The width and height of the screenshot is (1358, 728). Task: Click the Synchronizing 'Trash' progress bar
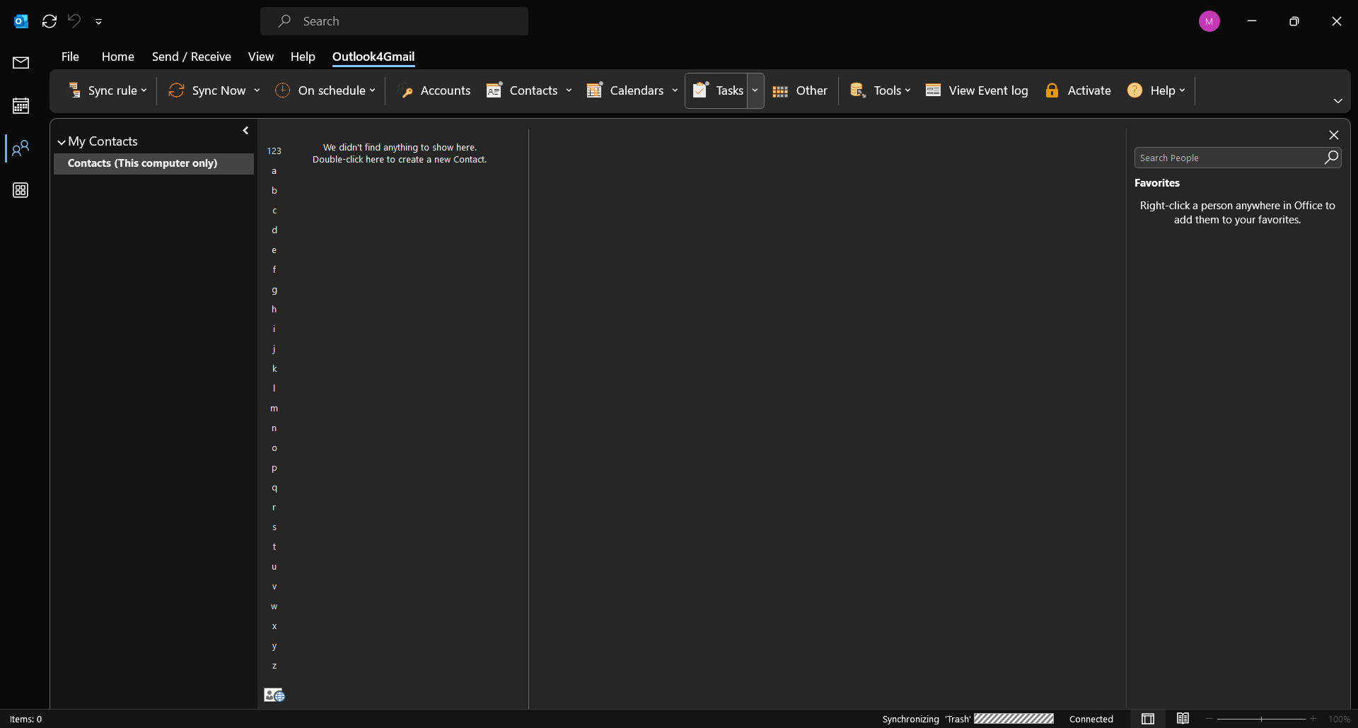coord(1014,719)
